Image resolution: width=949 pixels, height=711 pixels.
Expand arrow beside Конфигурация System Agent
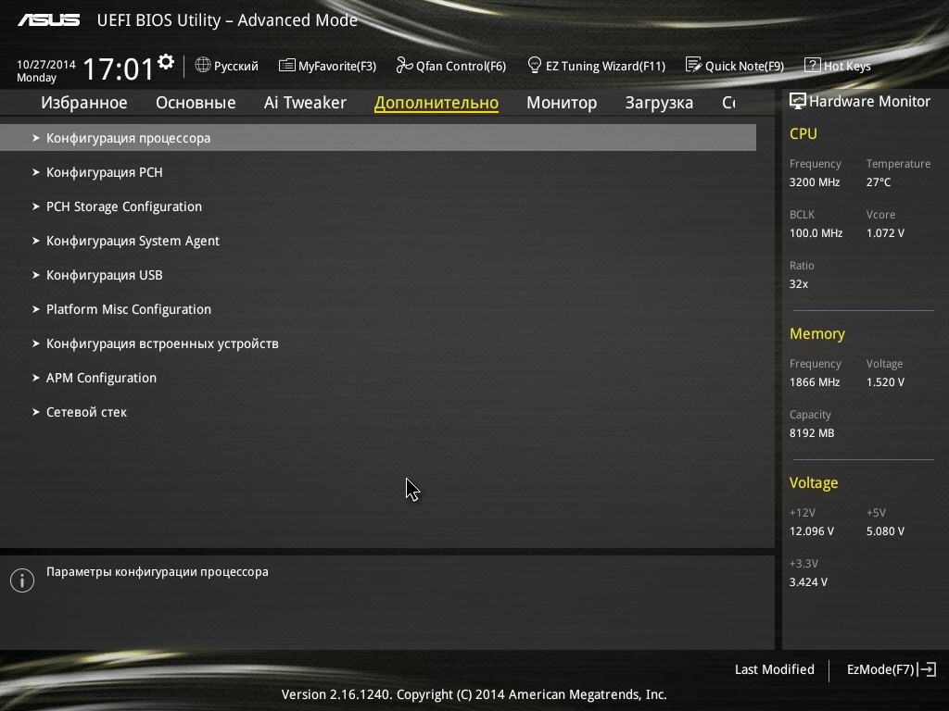coord(36,241)
